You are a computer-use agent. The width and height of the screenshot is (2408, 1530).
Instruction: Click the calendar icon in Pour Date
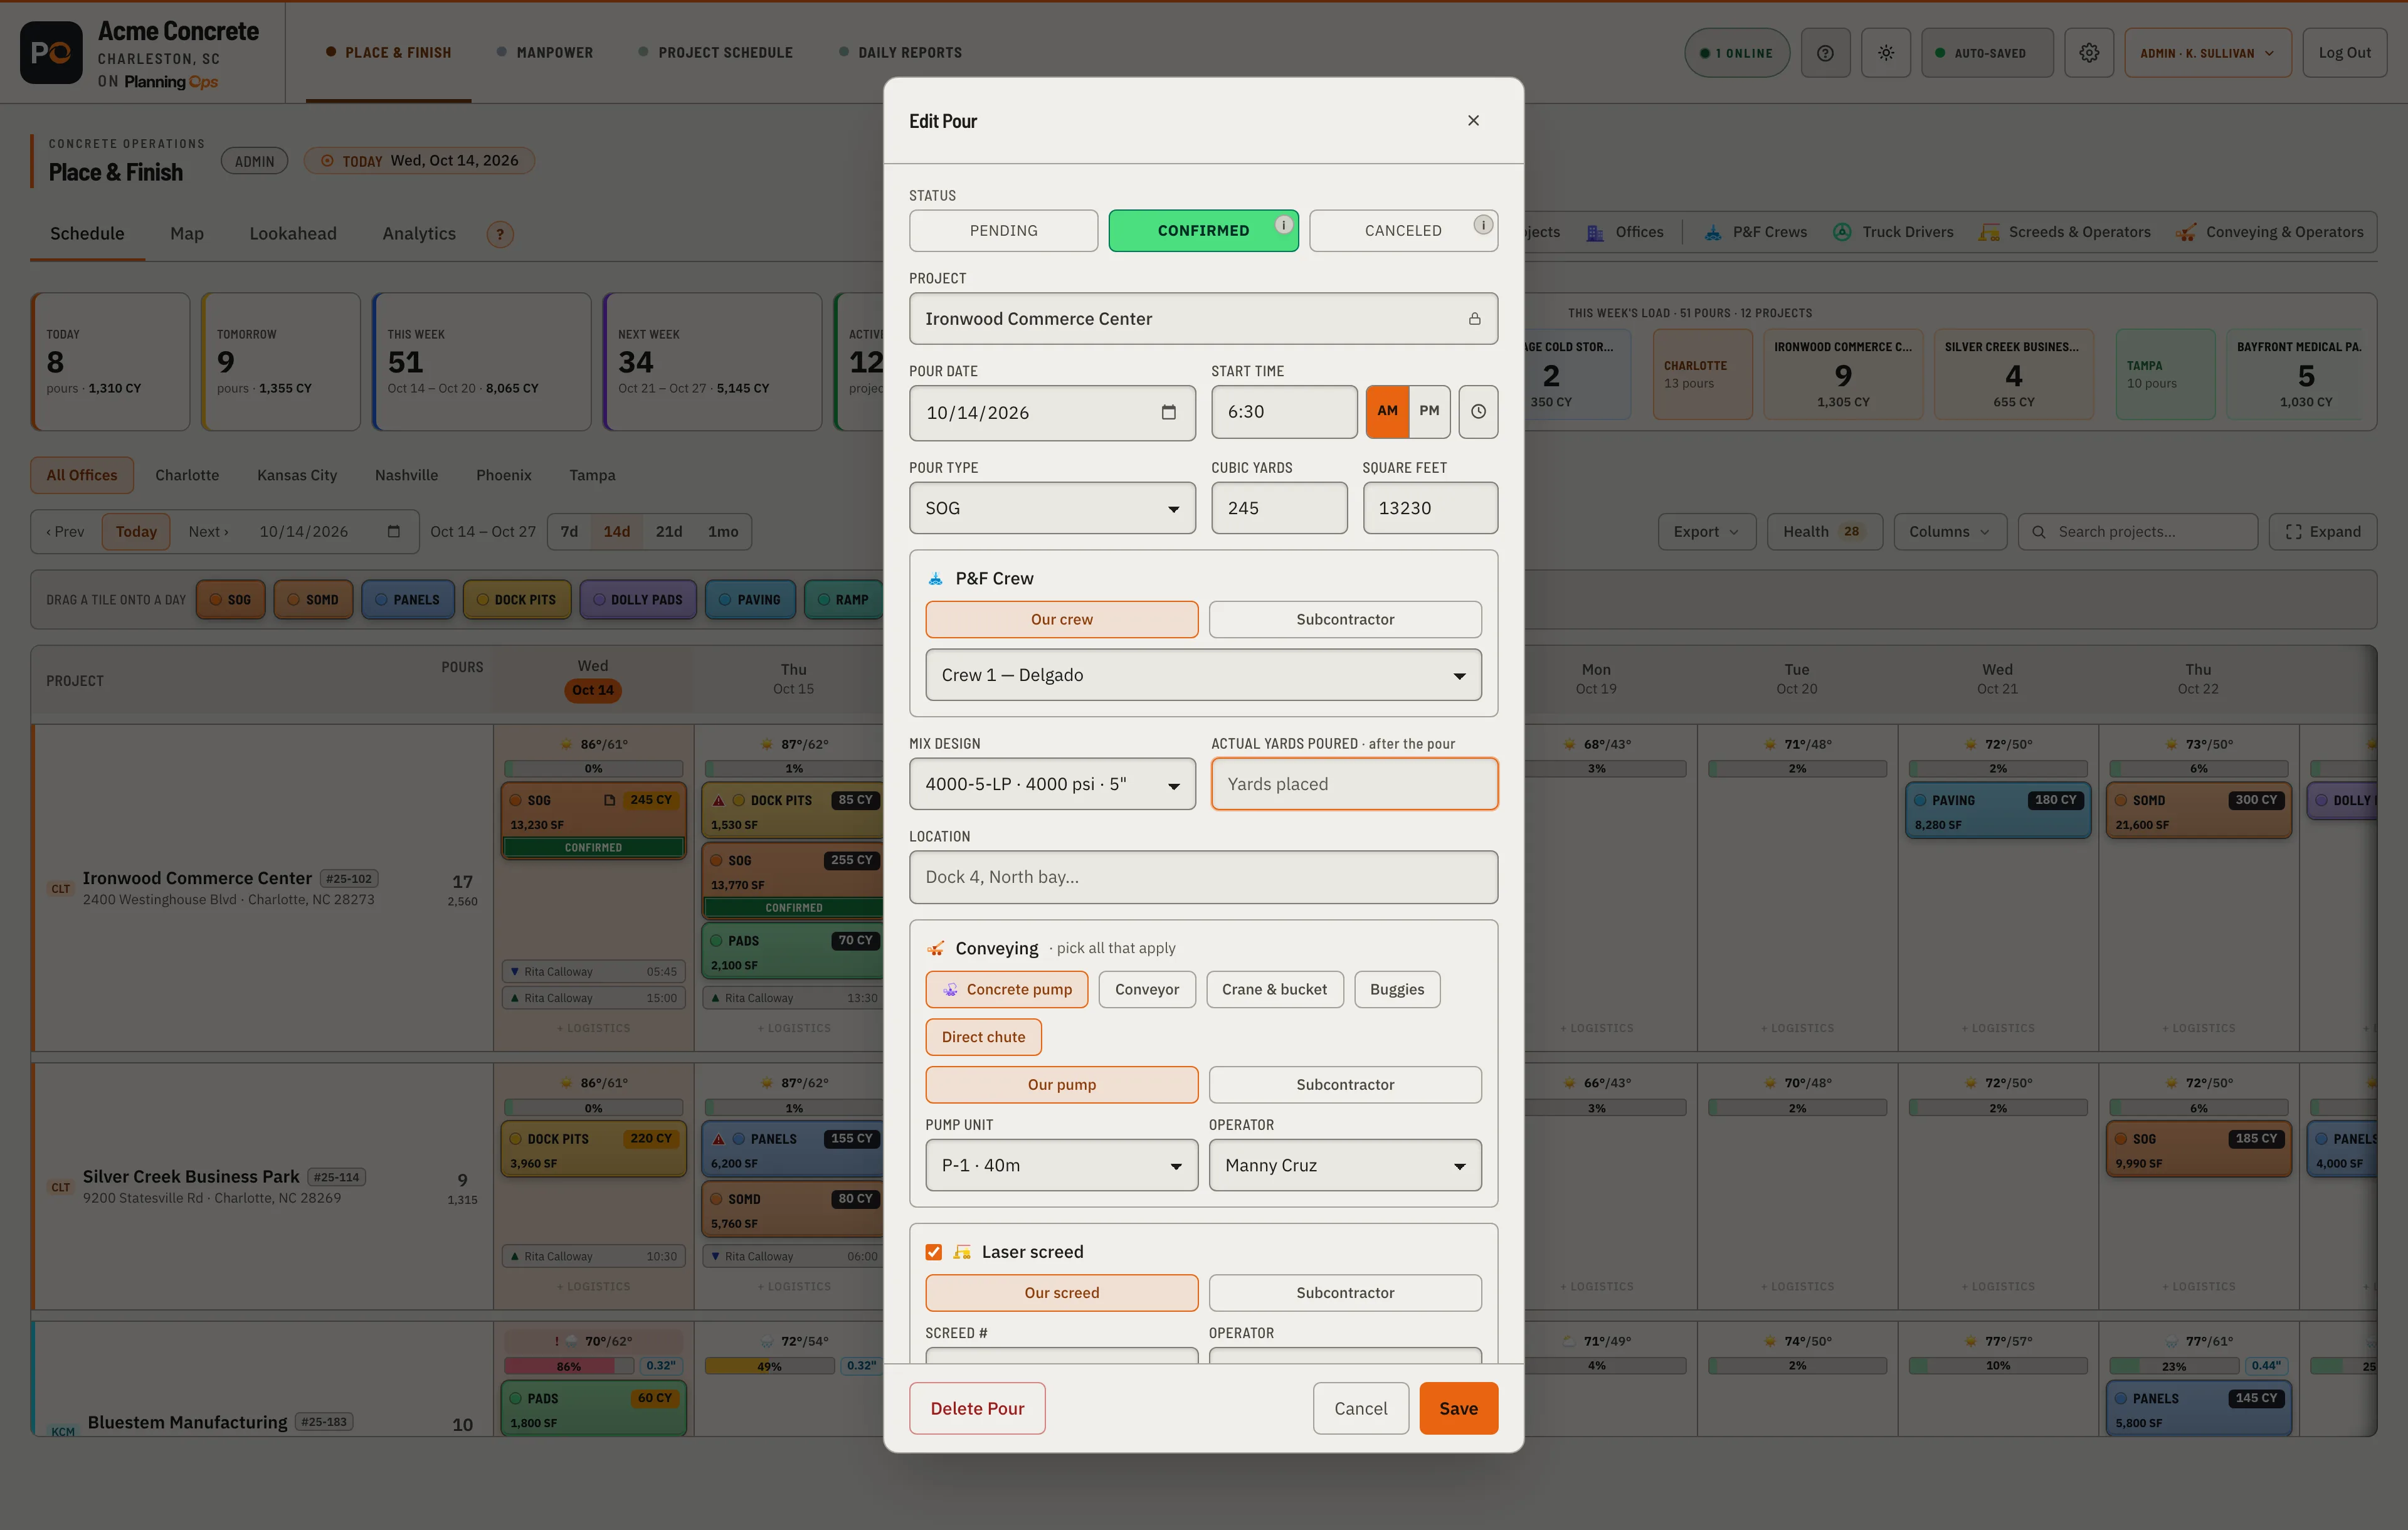coord(1168,412)
